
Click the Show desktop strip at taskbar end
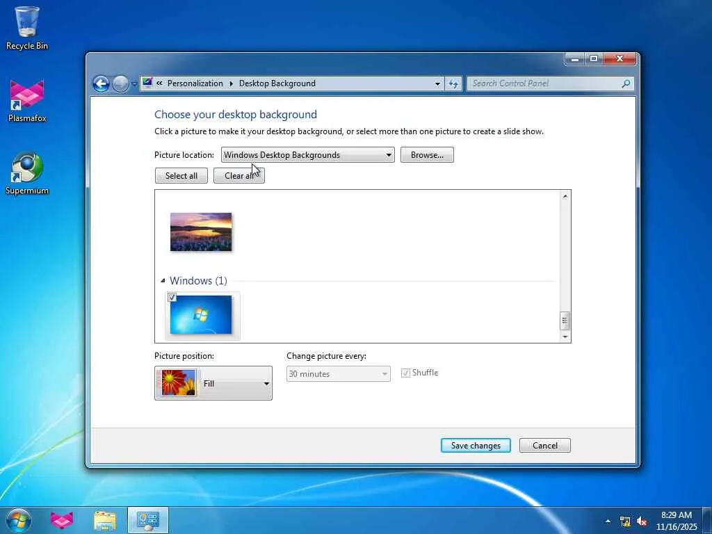[x=707, y=520]
